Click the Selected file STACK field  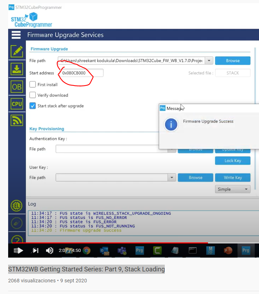233,73
